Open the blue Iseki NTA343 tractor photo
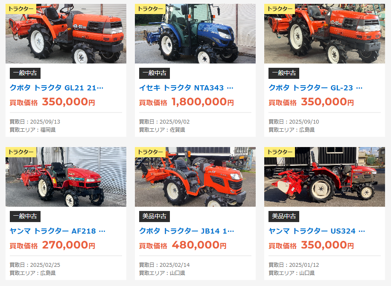Screen dimensions: 391x286 195,34
